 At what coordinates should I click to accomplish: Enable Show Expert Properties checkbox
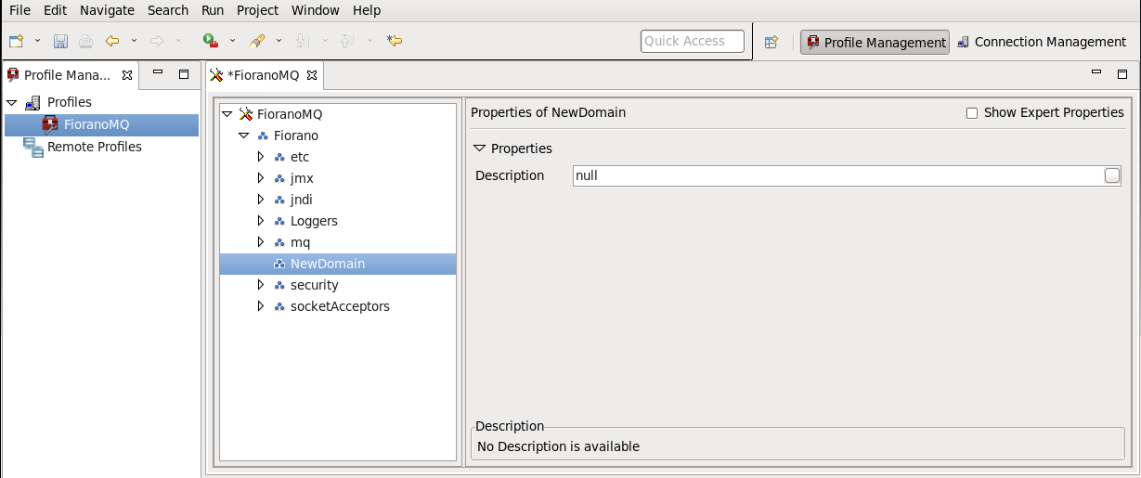point(972,113)
